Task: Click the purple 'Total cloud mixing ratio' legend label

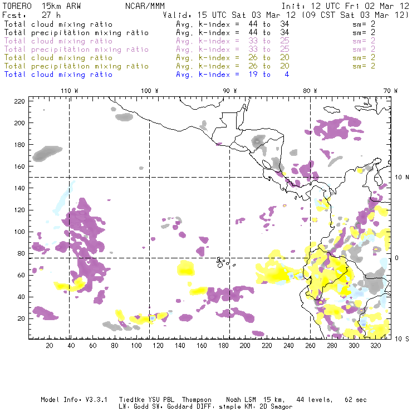Action: coord(58,41)
